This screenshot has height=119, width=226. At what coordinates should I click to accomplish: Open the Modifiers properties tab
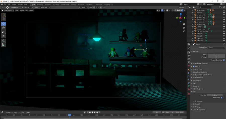(x=189, y=73)
